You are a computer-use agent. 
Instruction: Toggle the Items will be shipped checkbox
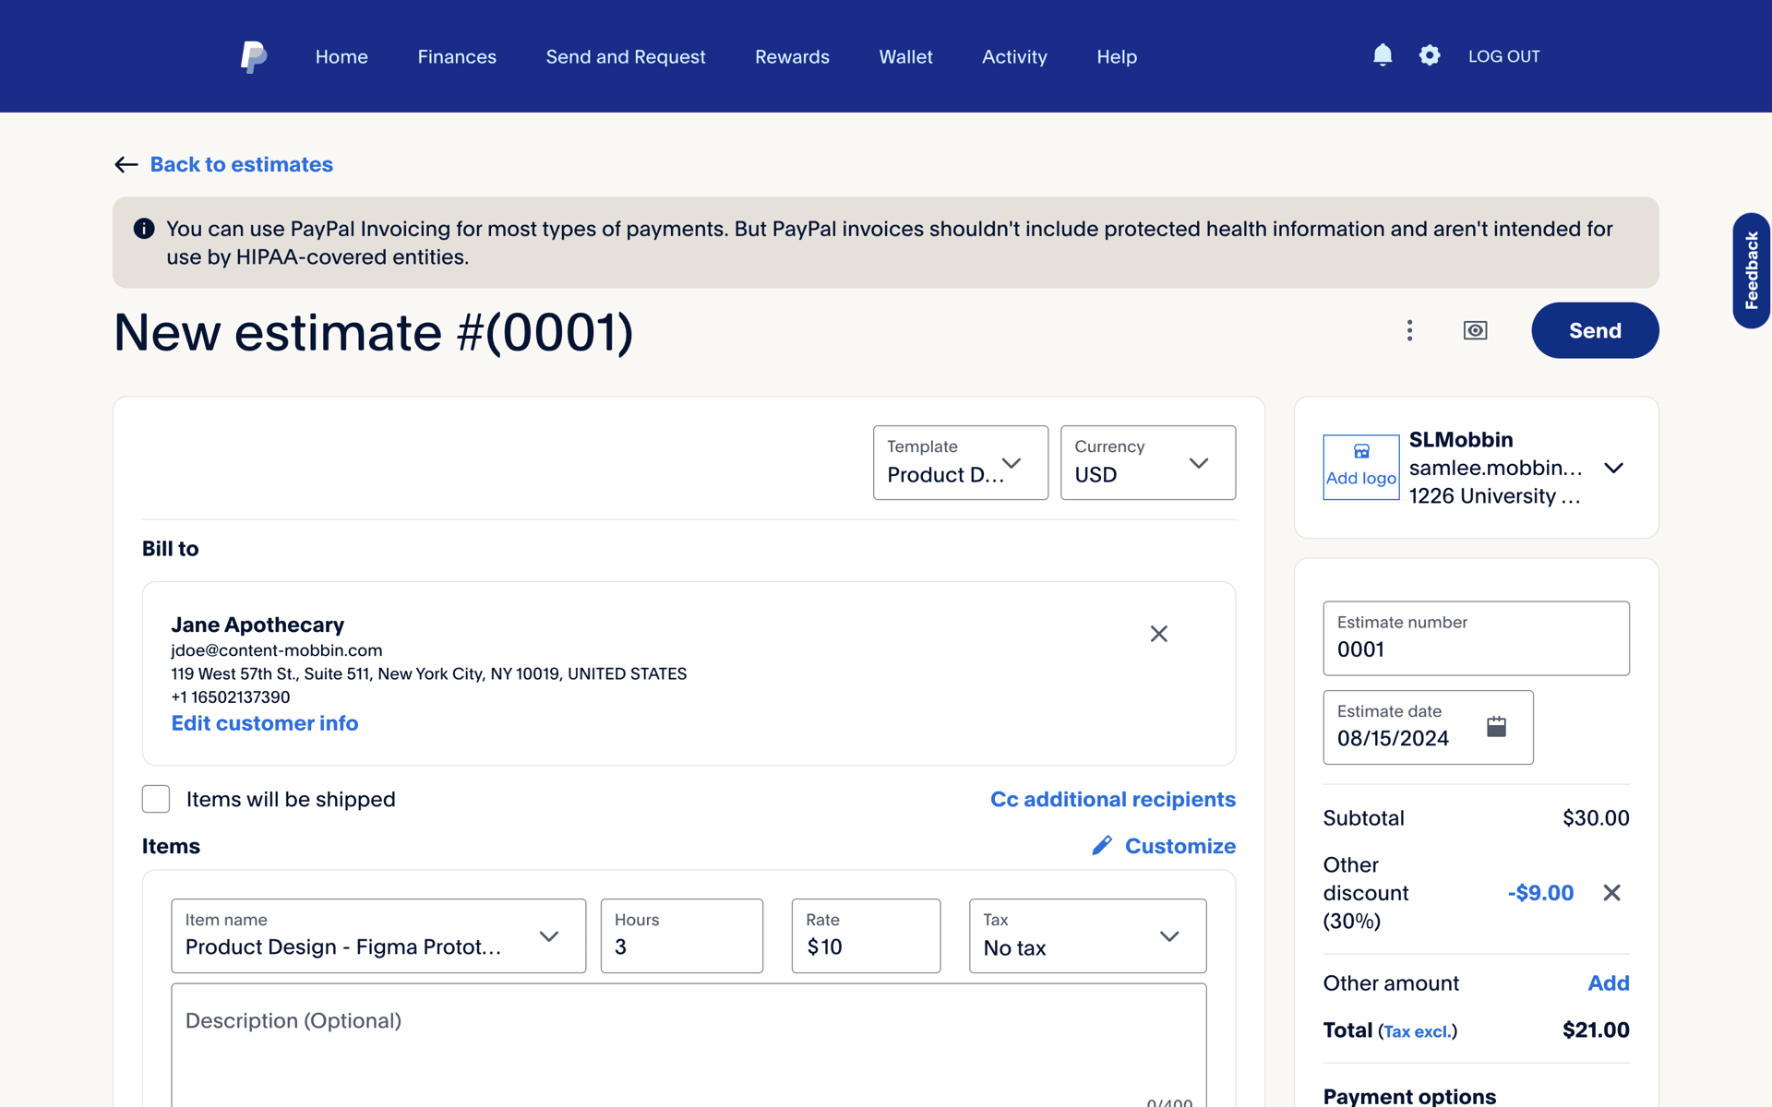click(156, 799)
